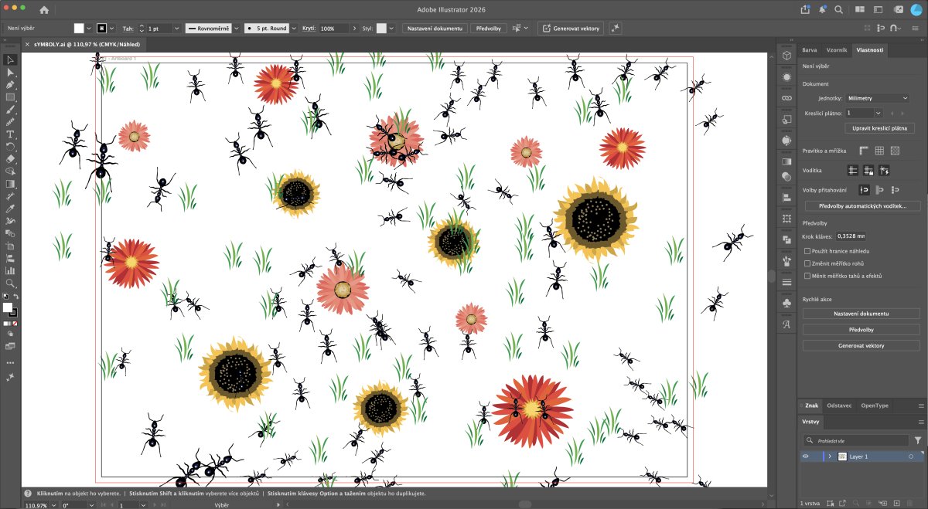Expand Layer 1 disclosure arrow
Screen dimensions: 928x509
(830, 456)
